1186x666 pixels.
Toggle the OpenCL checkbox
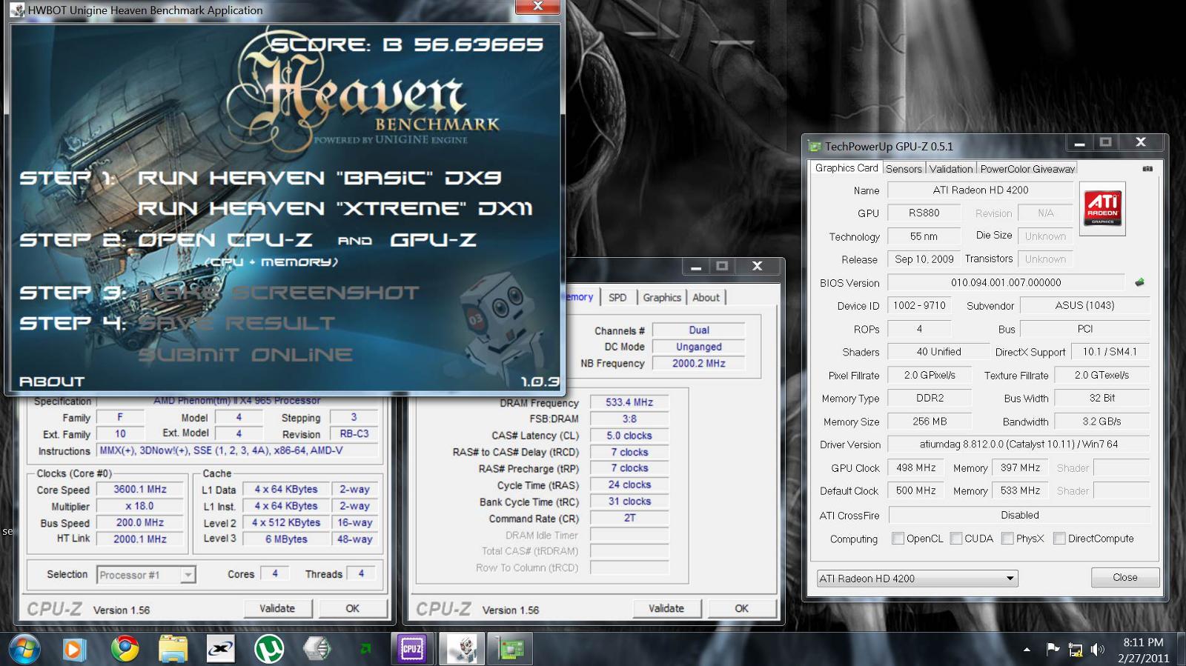[x=898, y=539]
